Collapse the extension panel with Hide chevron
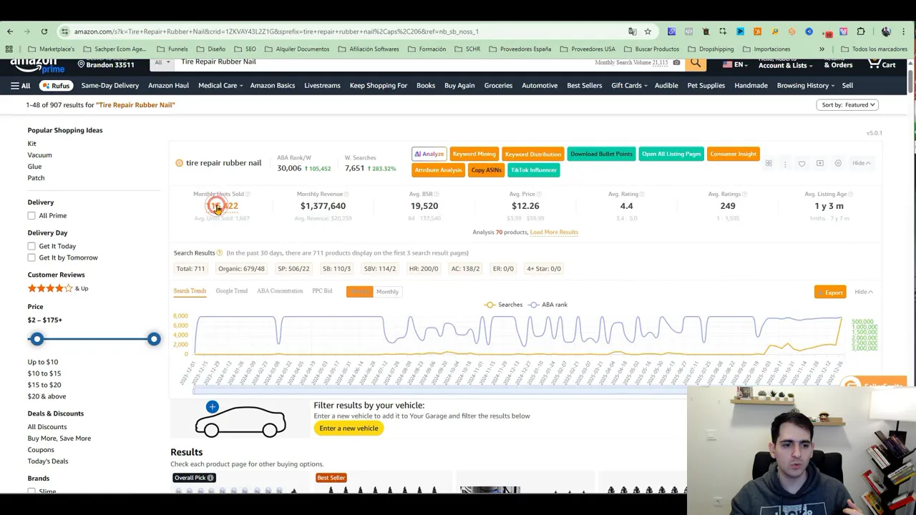This screenshot has width=916, height=515. [861, 163]
